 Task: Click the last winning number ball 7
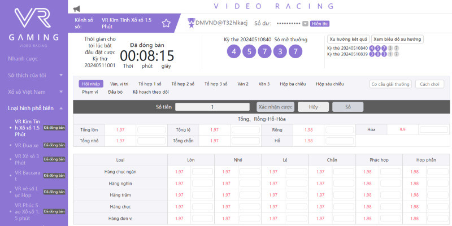(294, 51)
